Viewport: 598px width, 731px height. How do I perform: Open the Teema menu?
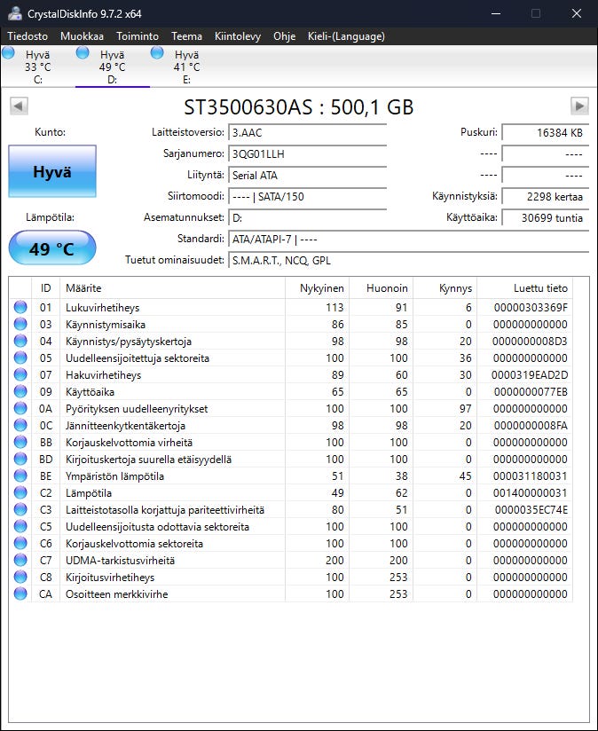tap(186, 36)
